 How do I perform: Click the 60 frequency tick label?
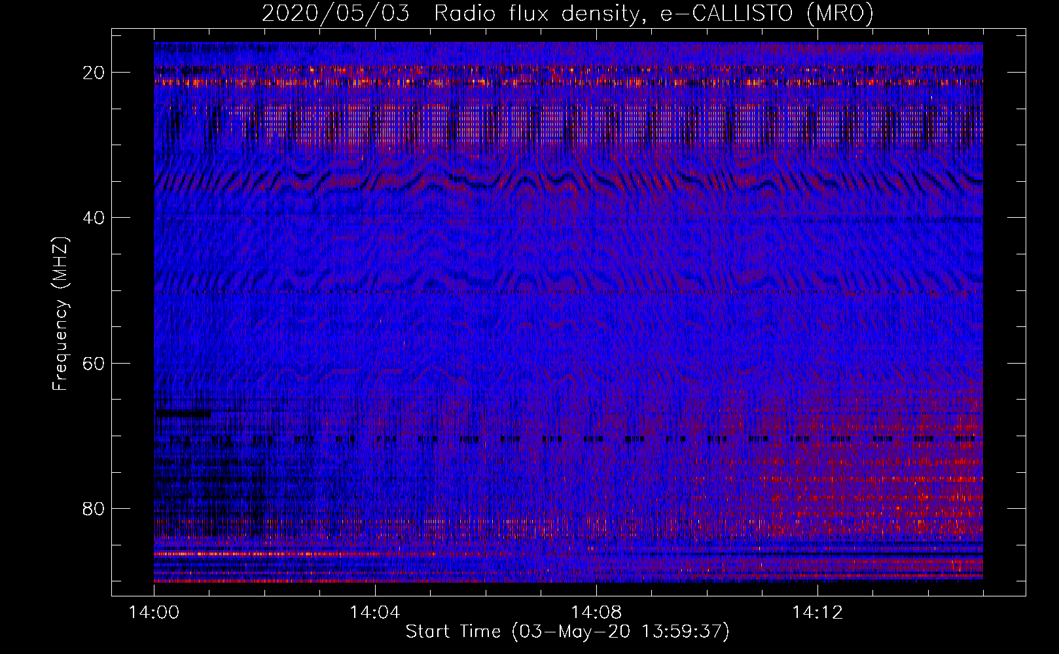(94, 363)
